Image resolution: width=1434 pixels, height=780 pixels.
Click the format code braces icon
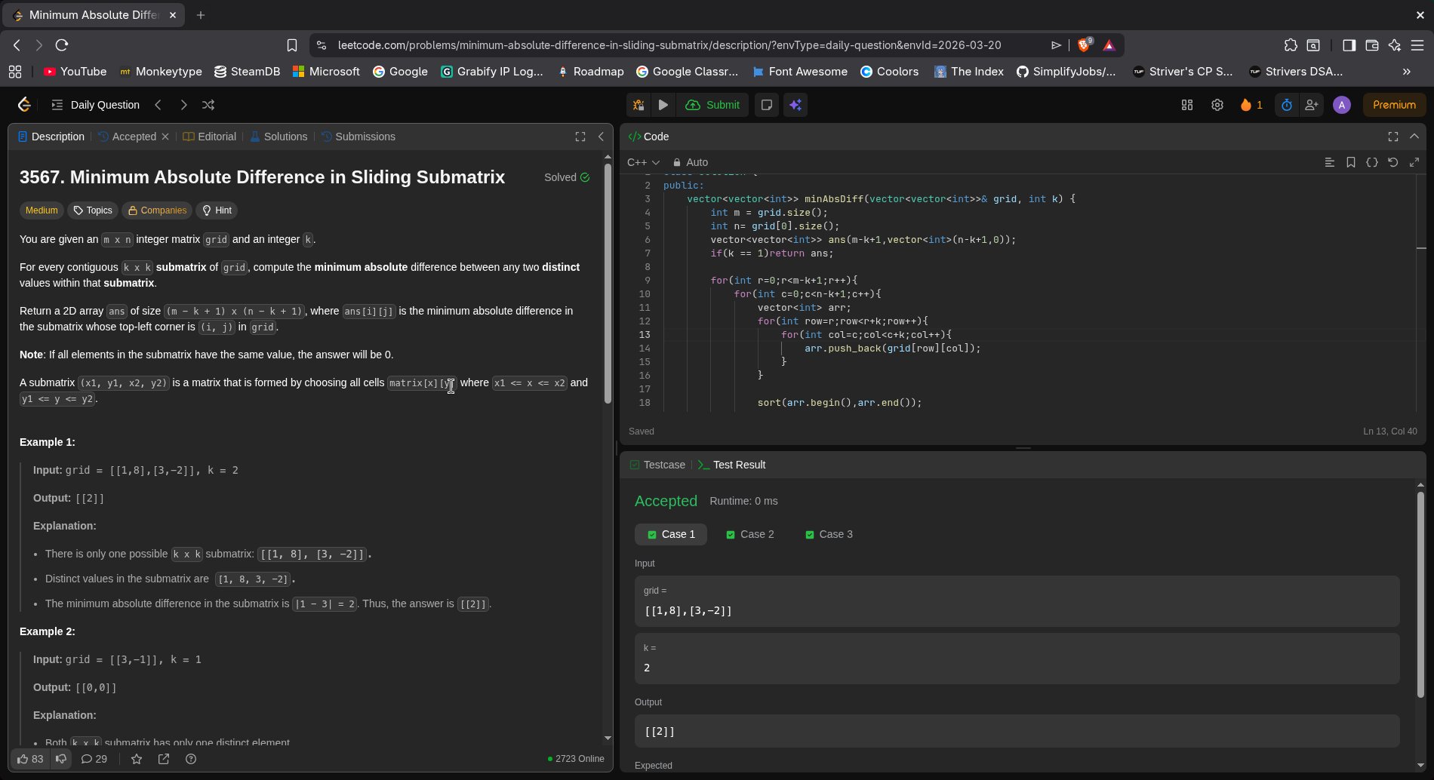click(x=1371, y=162)
